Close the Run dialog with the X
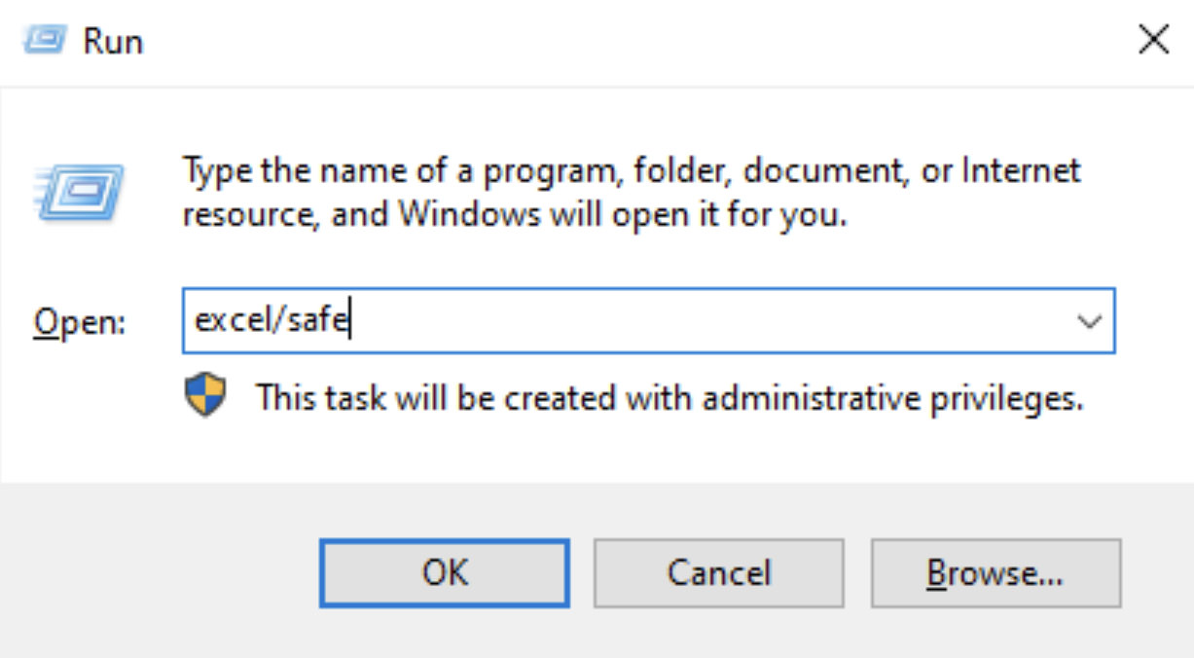The width and height of the screenshot is (1194, 658). (x=1153, y=39)
